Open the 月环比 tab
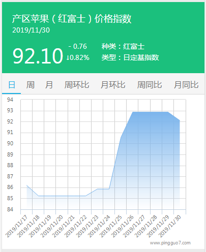Screen dimensions: 206x252 (x=113, y=85)
